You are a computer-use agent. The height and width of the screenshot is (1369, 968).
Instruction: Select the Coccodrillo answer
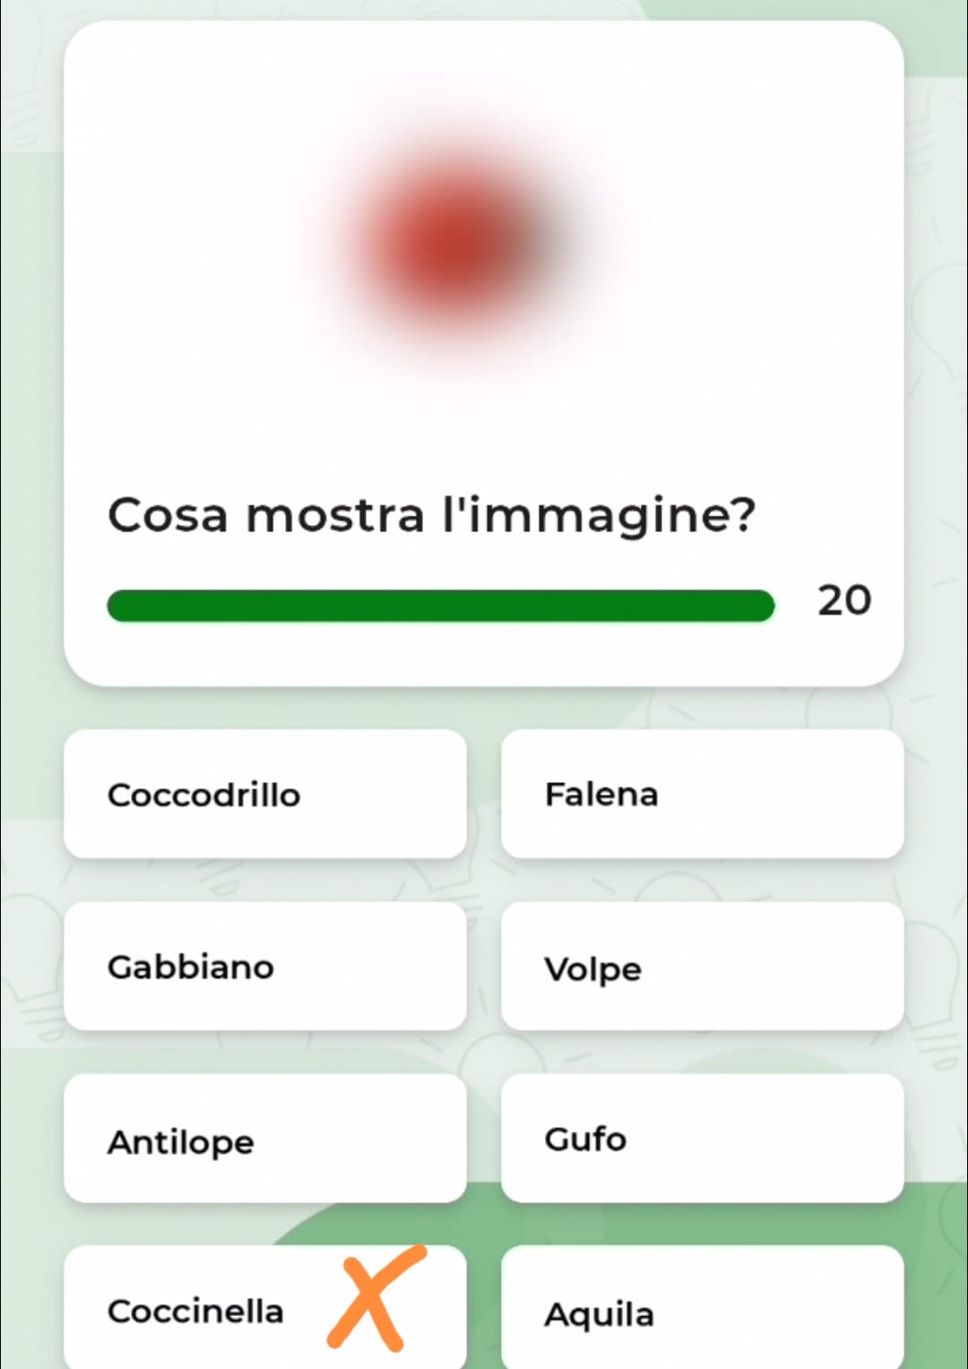265,794
